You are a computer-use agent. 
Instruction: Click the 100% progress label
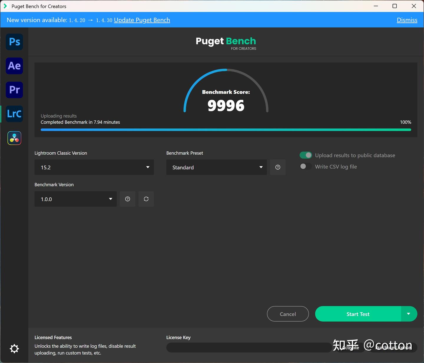pos(405,122)
